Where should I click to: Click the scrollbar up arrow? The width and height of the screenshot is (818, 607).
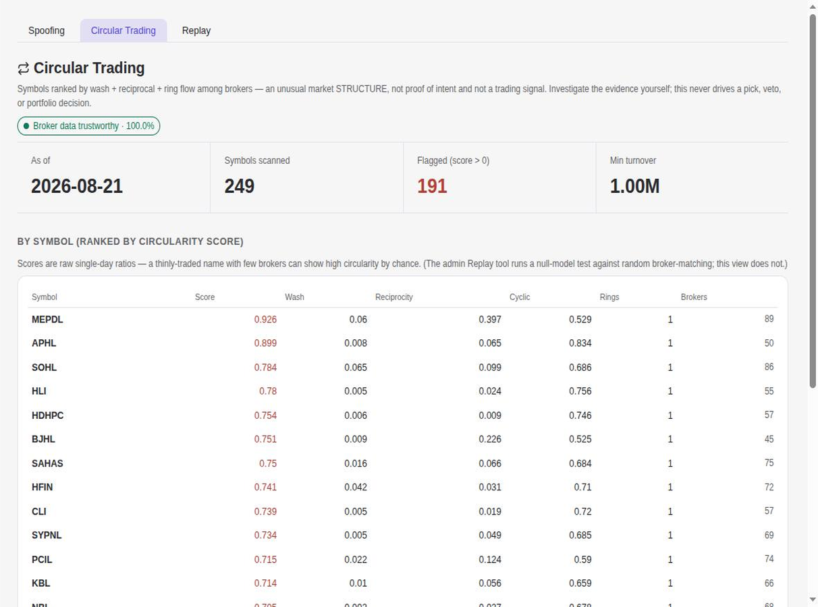point(812,6)
